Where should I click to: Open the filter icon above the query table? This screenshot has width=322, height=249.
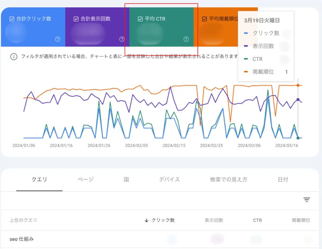point(307,200)
